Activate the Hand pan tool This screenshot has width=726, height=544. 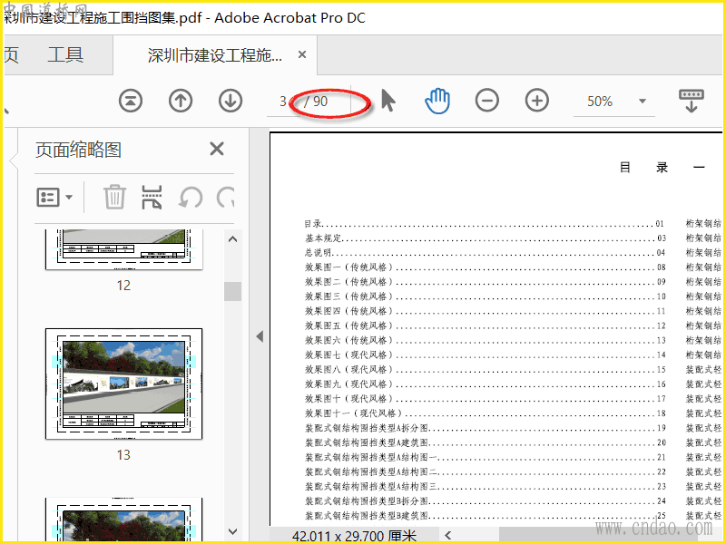tap(437, 101)
